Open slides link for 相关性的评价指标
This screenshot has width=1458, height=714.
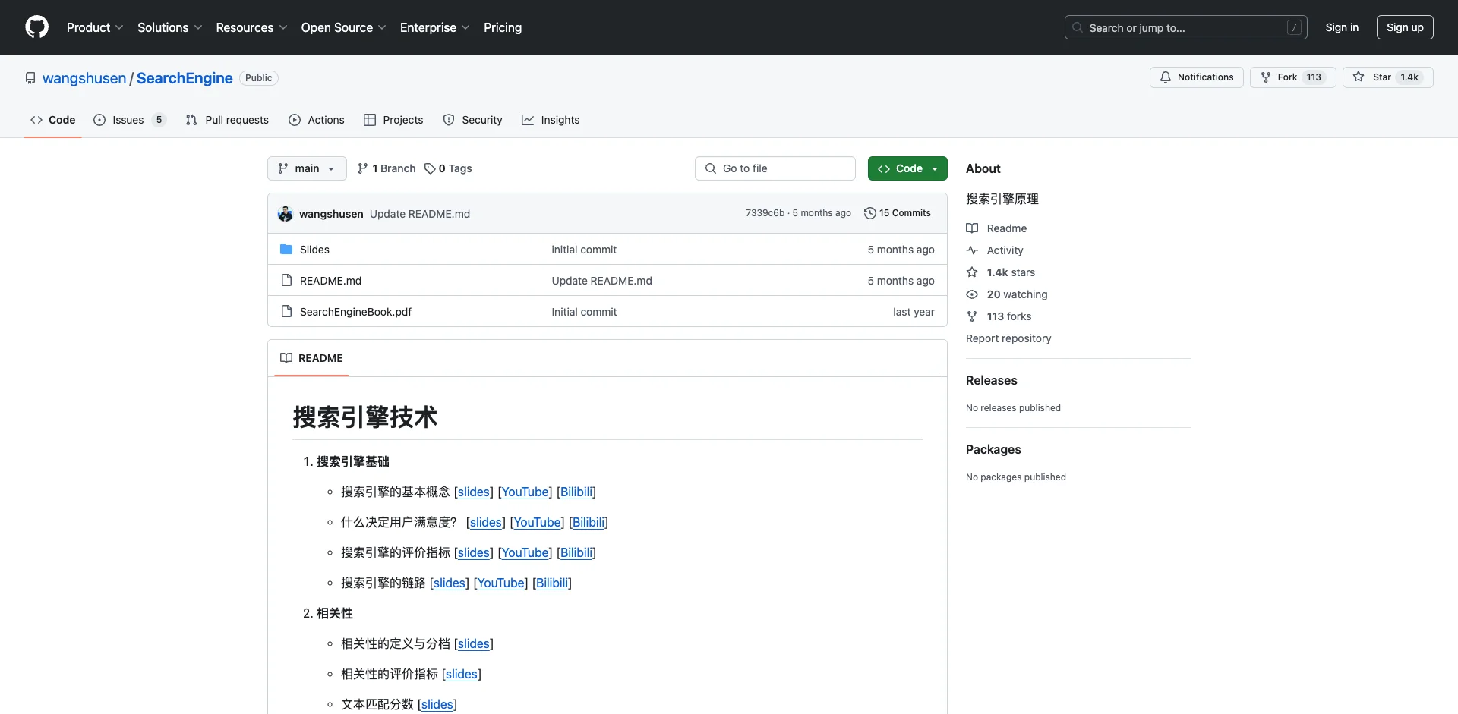point(462,674)
